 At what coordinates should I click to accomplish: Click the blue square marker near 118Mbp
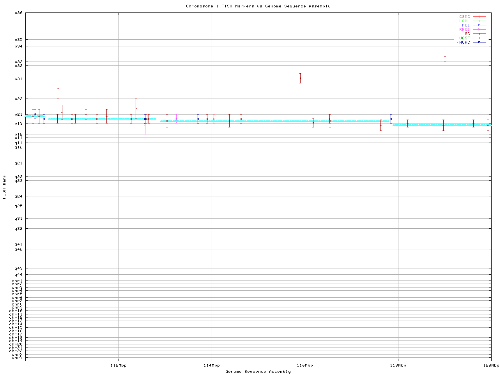(x=391, y=119)
